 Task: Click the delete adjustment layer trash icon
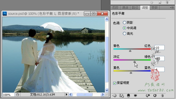click(x=162, y=96)
